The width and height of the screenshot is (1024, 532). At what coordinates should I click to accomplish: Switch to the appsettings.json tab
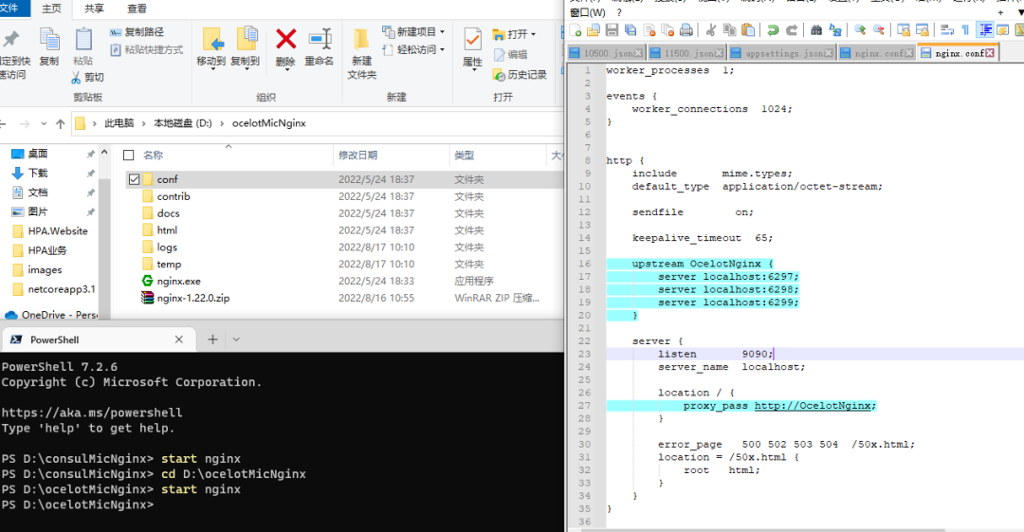(x=781, y=54)
